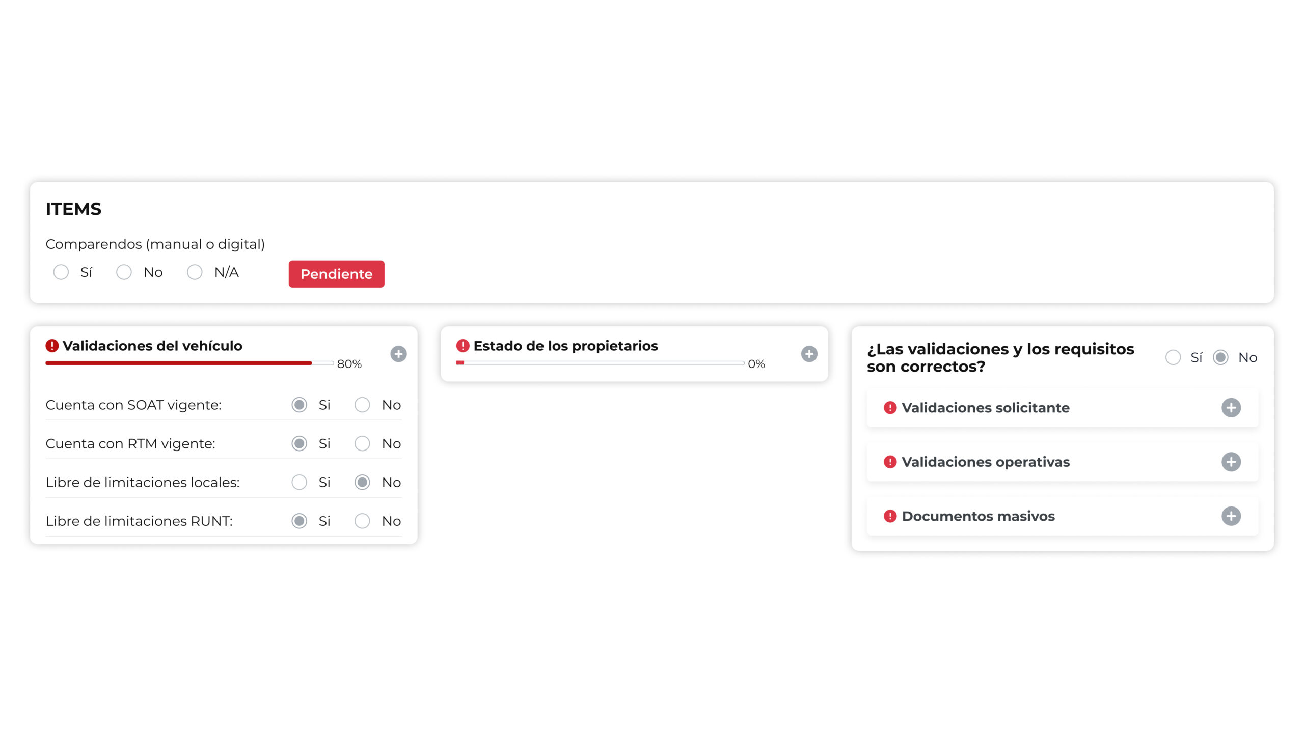Select Sí for Comparendos
This screenshot has width=1304, height=732.
pos(61,272)
